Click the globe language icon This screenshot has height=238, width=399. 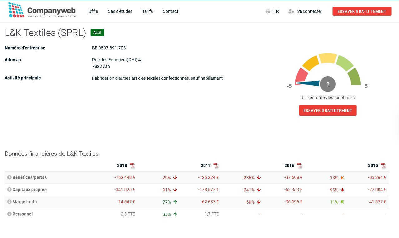click(x=268, y=11)
